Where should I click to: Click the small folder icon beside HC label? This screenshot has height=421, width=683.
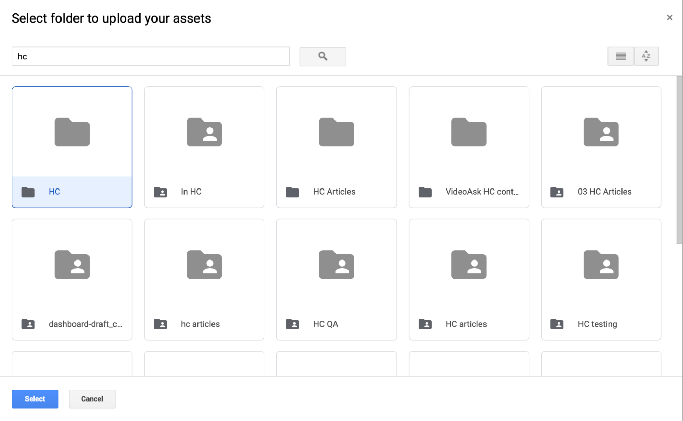[28, 192]
